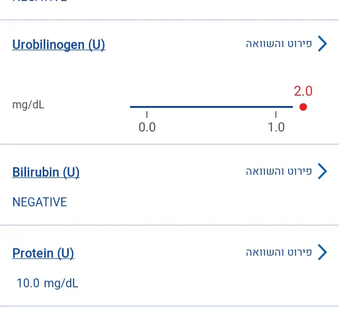
Task: Select the 10.0 mg/dL Protein result
Action: click(48, 283)
